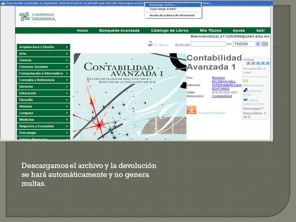Click the OK search button
This screenshot has height=222, width=296.
click(265, 44)
